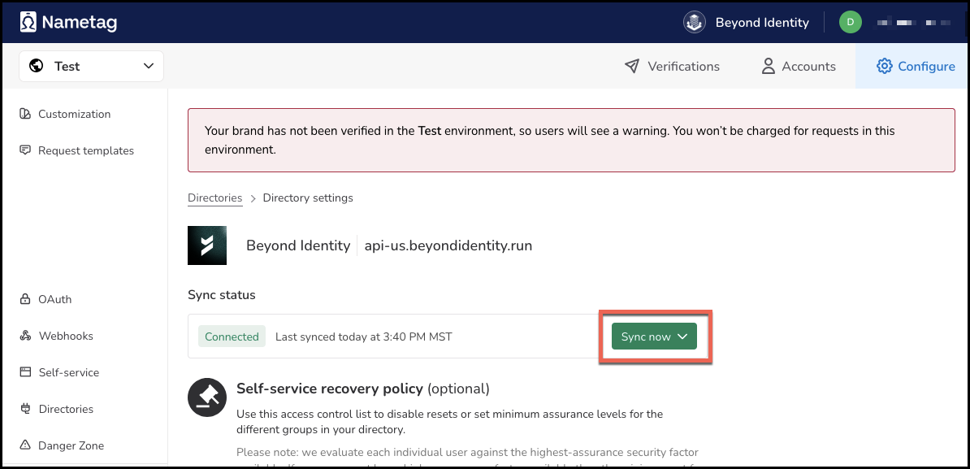The height and width of the screenshot is (469, 970).
Task: Open Customization in the sidebar
Action: tap(74, 114)
